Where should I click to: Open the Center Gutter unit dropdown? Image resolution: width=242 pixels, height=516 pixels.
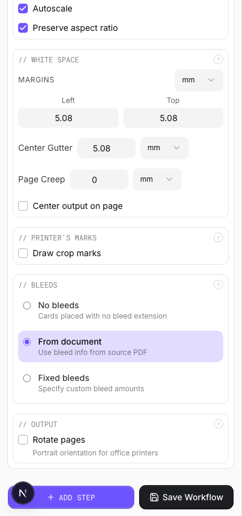tap(165, 148)
